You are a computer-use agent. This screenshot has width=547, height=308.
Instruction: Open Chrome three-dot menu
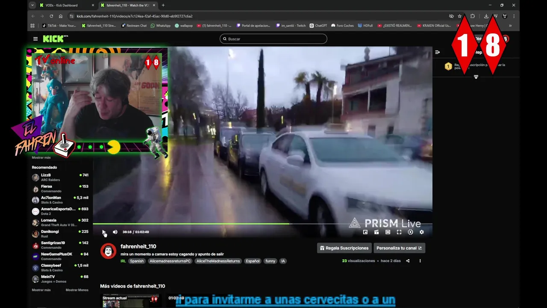[514, 16]
